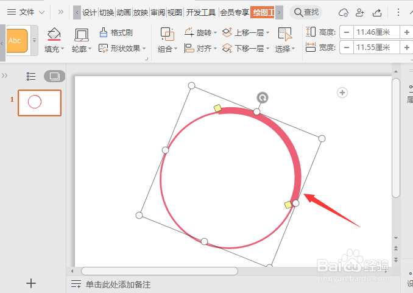
Task: Switch to slide thumbnail view toggle
Action: pyautogui.click(x=55, y=76)
